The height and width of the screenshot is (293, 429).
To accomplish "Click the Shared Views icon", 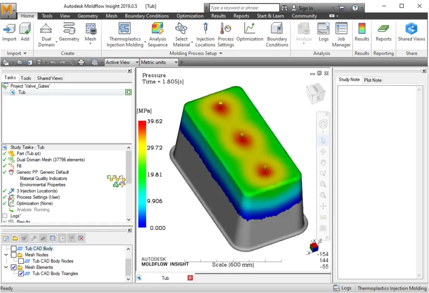I will point(411,32).
